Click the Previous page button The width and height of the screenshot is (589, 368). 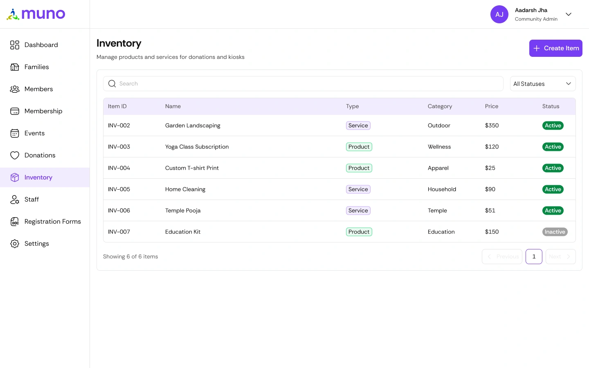(502, 257)
